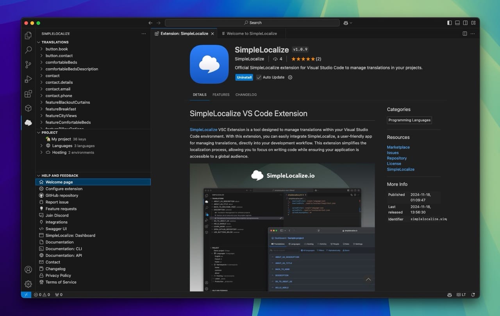The image size is (500, 316).
Task: Open the Documentation: CLI item
Action: pos(93,249)
